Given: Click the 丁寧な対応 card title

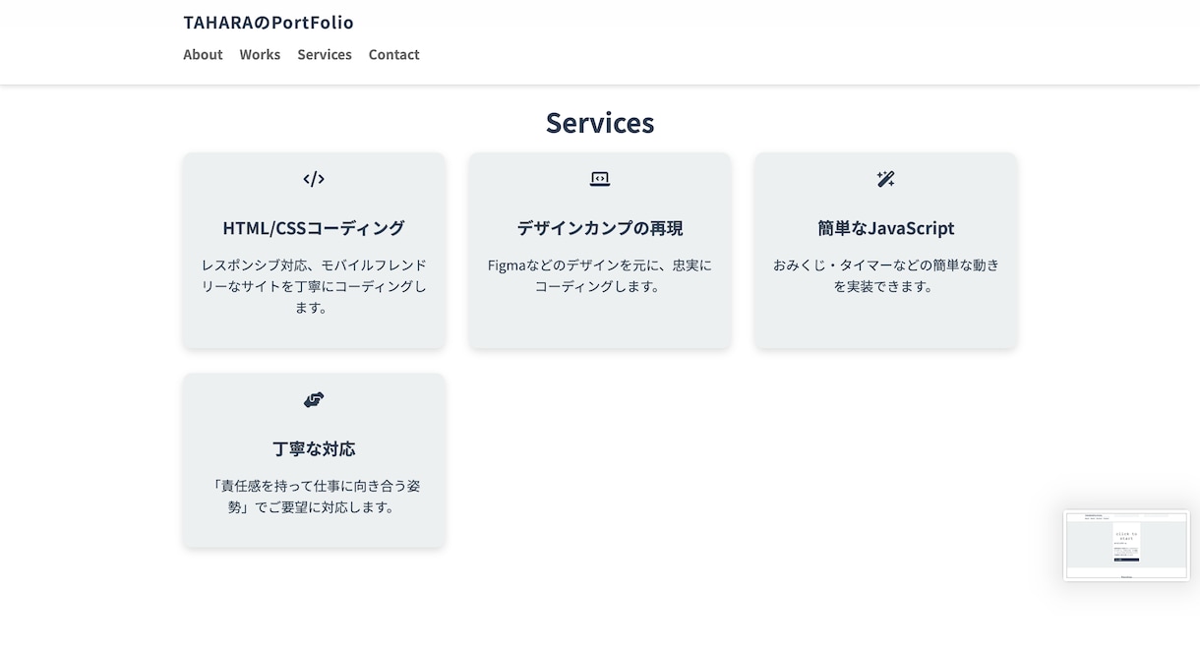Looking at the screenshot, I should click(x=314, y=449).
